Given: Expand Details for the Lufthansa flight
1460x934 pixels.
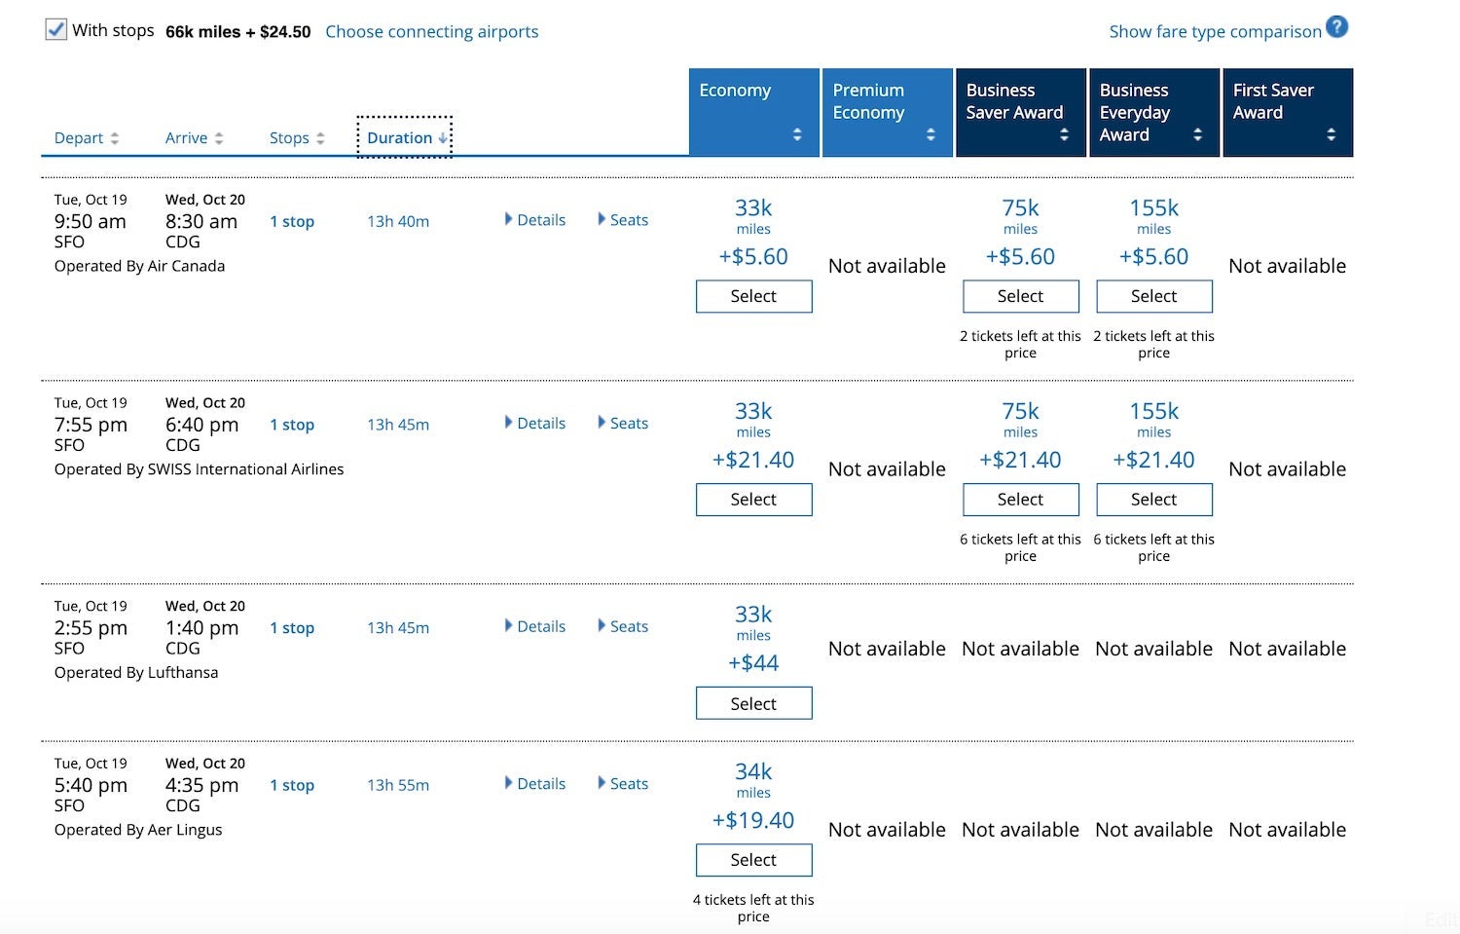Looking at the screenshot, I should coord(535,626).
